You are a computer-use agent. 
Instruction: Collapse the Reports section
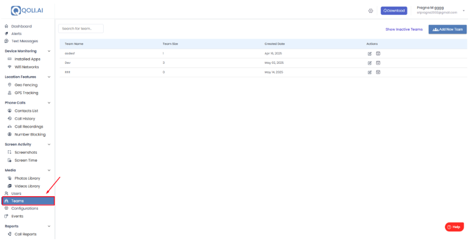[x=49, y=226]
